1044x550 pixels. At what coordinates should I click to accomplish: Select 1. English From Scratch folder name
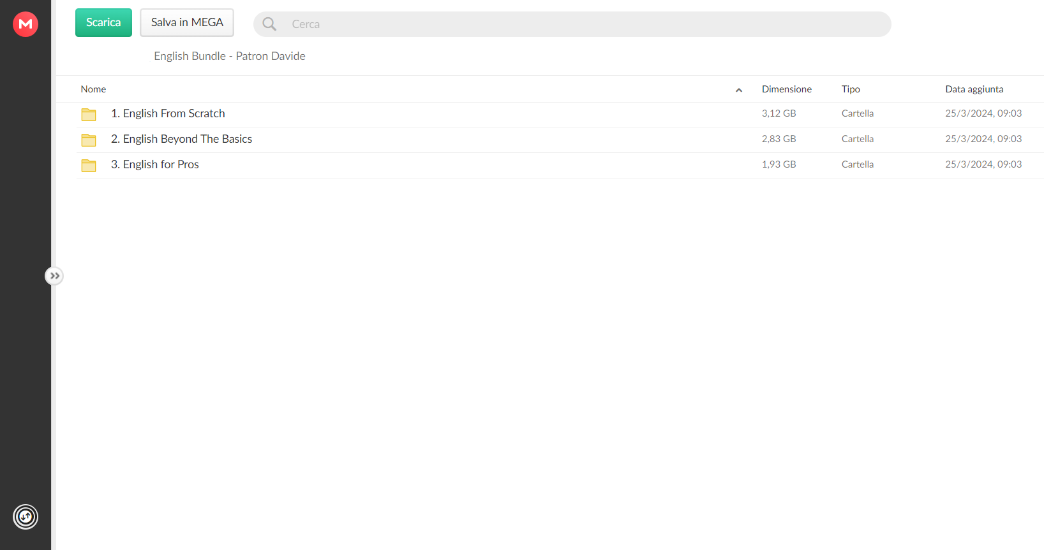[x=168, y=113]
